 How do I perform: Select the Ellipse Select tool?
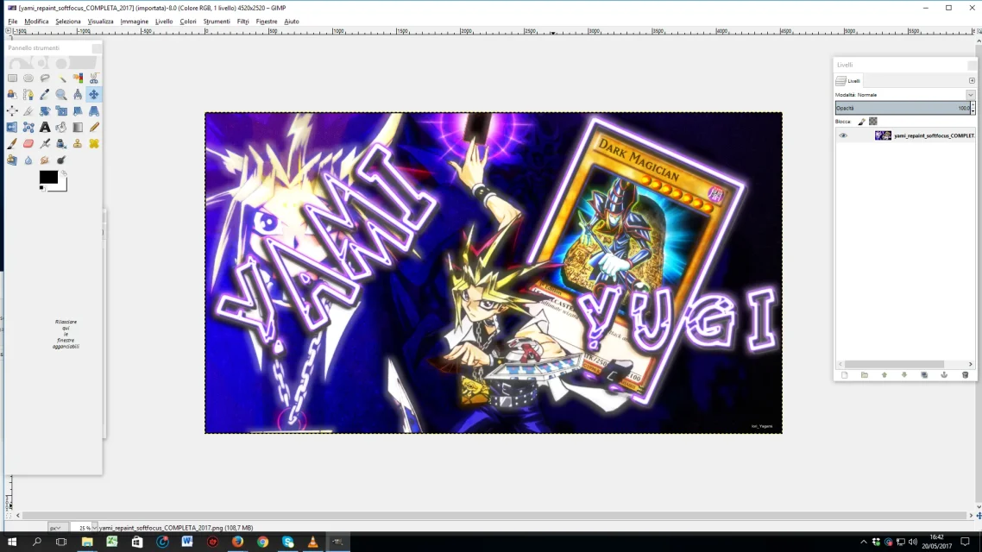click(x=28, y=78)
